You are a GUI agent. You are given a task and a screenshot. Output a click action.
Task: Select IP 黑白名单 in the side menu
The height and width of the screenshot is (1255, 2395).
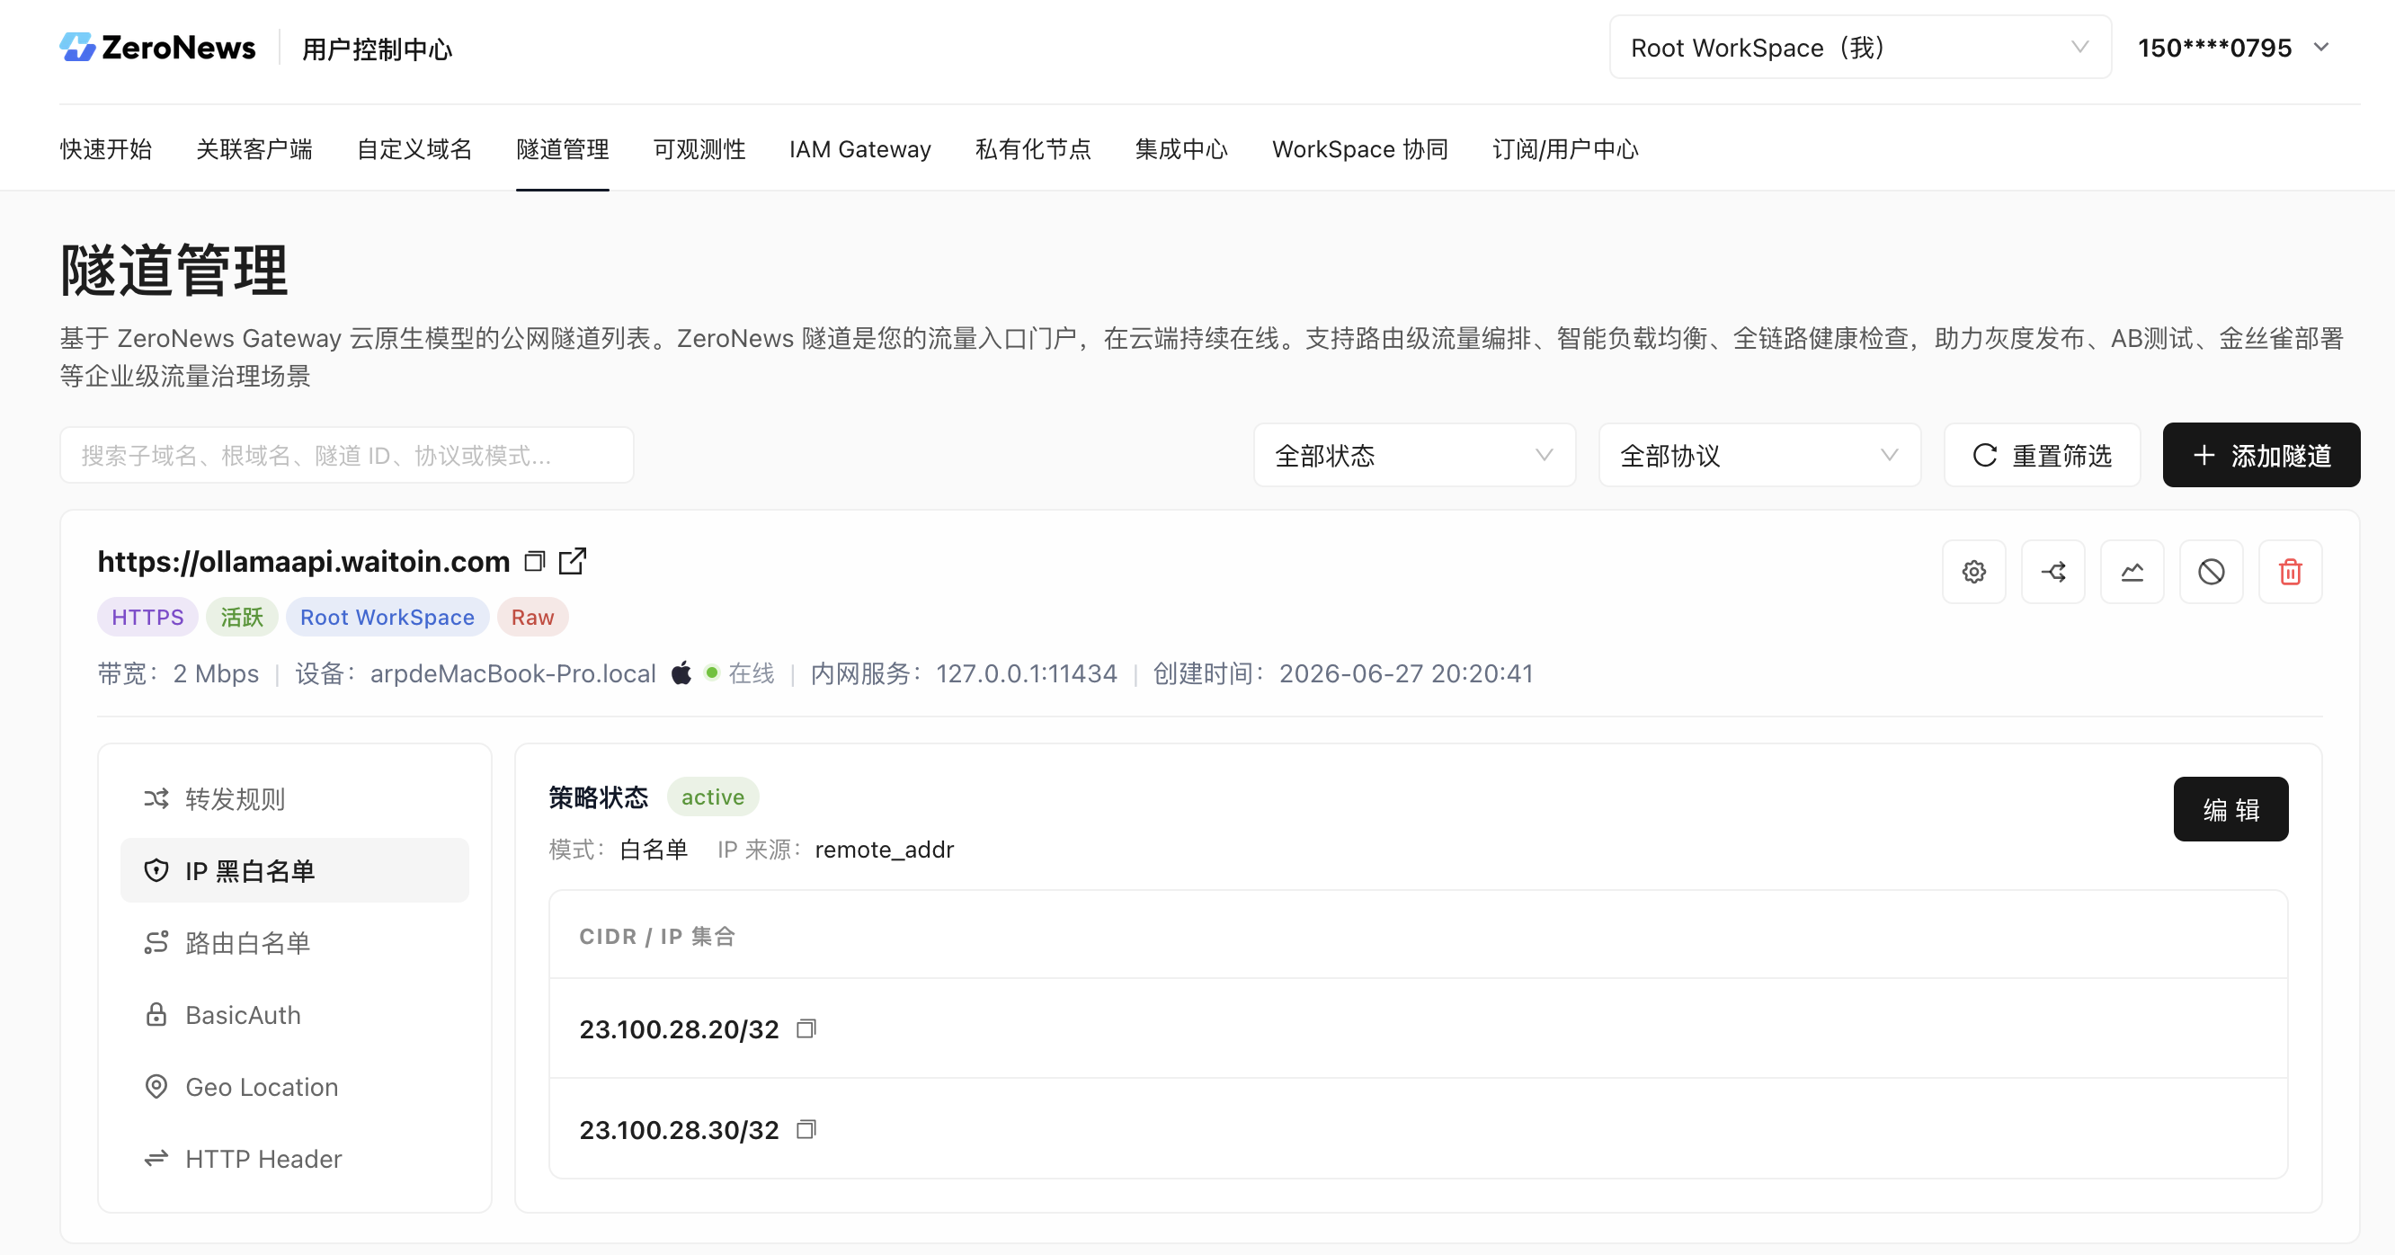pos(295,870)
